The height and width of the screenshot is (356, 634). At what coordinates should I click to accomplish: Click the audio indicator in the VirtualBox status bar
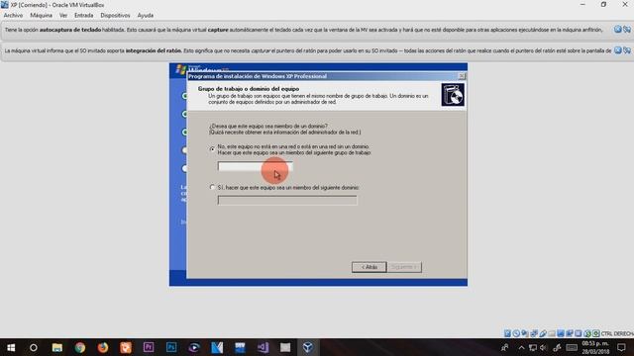tap(525, 333)
